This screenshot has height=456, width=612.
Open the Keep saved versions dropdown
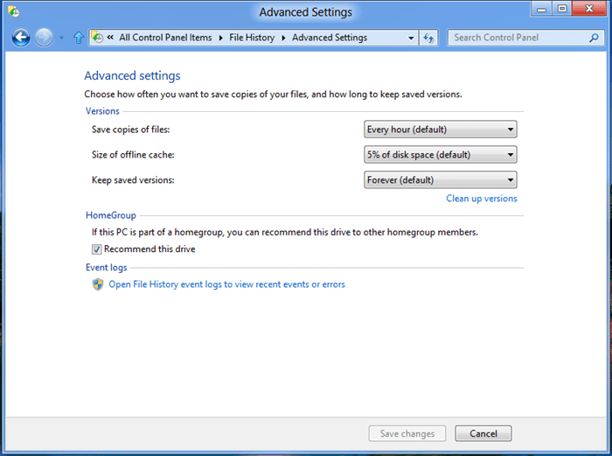tap(440, 180)
